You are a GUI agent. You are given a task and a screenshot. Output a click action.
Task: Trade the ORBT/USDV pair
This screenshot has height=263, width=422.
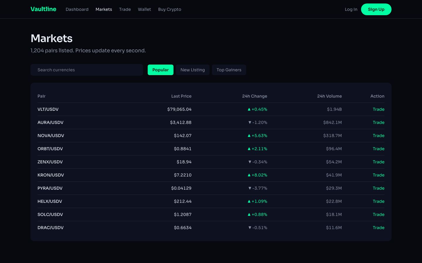(x=379, y=149)
